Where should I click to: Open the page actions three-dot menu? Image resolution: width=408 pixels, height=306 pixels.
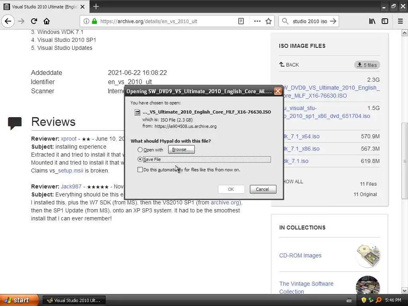click(x=257, y=22)
